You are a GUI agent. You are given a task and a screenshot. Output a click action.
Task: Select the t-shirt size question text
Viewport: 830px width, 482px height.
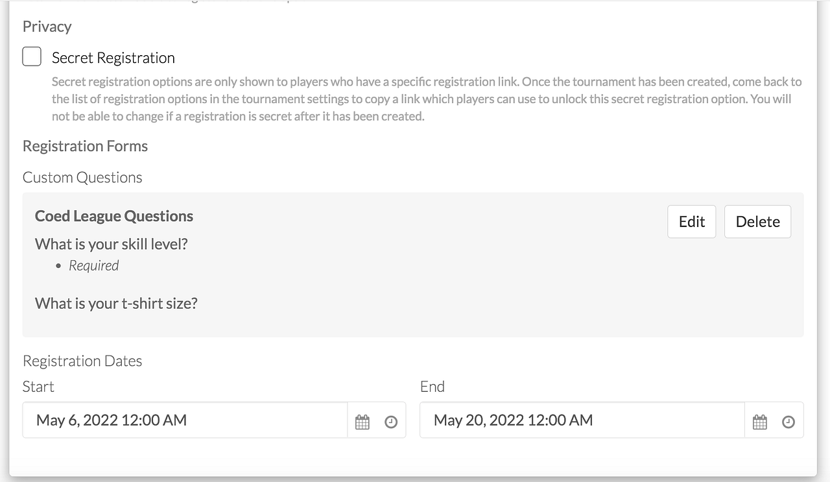pos(116,303)
